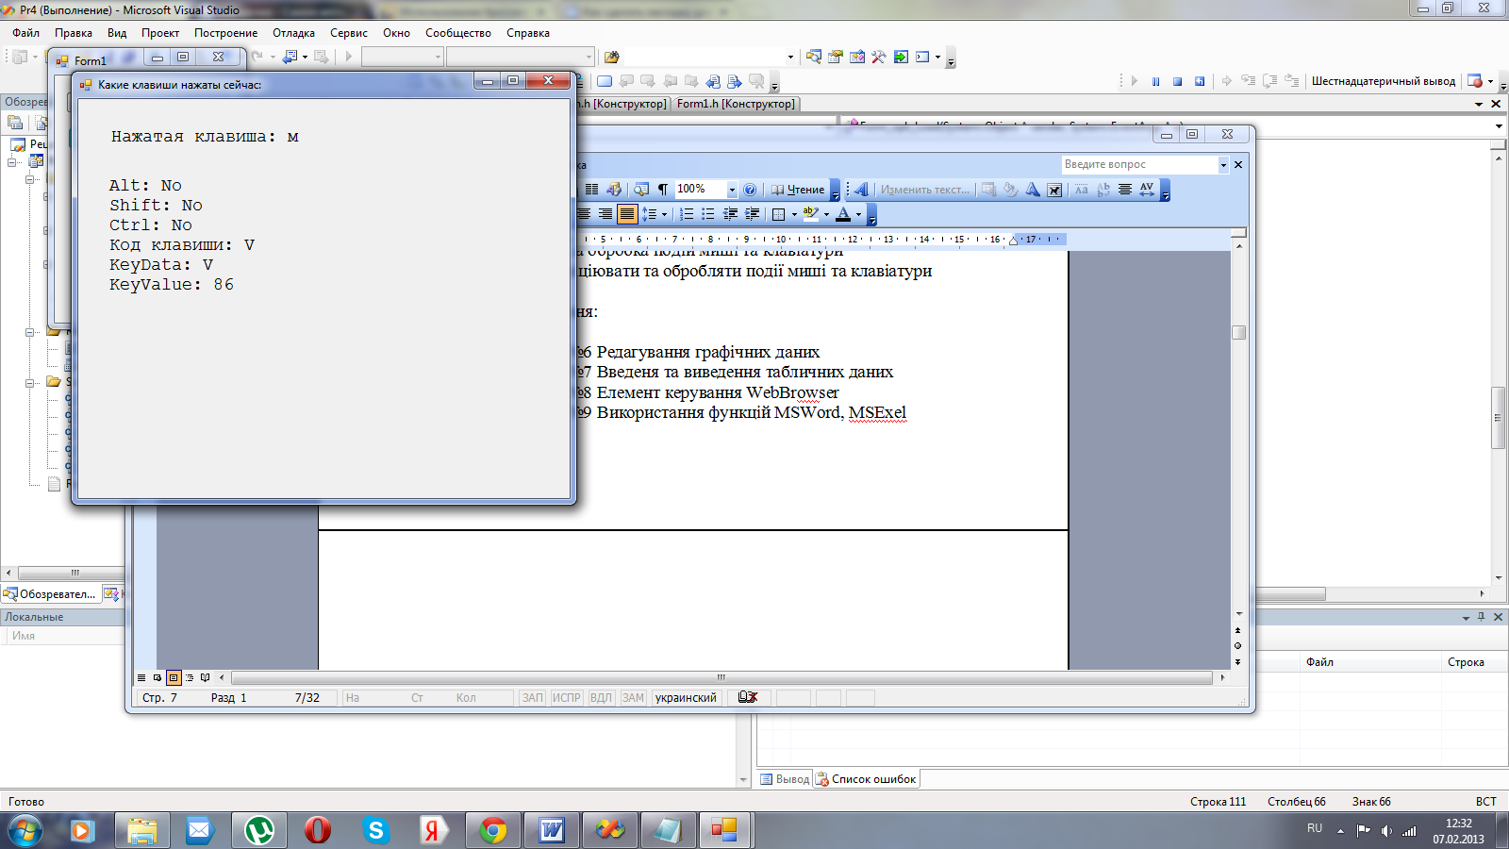This screenshot has width=1509, height=849.
Task: Apply font color A swatch in Word
Action: [x=843, y=214]
